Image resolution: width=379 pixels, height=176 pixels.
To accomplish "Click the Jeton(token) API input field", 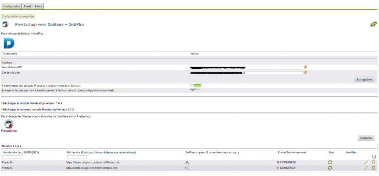I will [246, 67].
